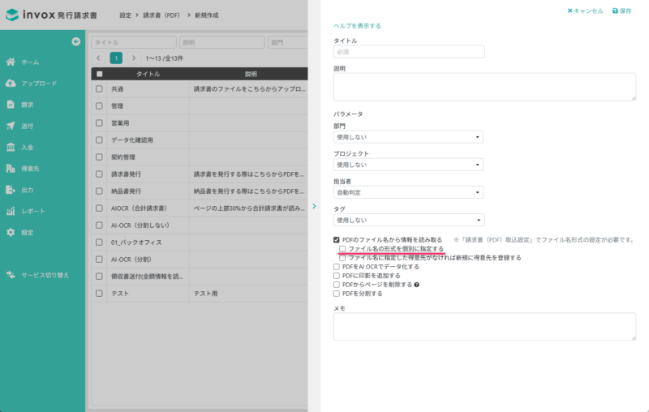Click the help icon beside PDFからページを削除する
The image size is (649, 412).
pyautogui.click(x=417, y=285)
